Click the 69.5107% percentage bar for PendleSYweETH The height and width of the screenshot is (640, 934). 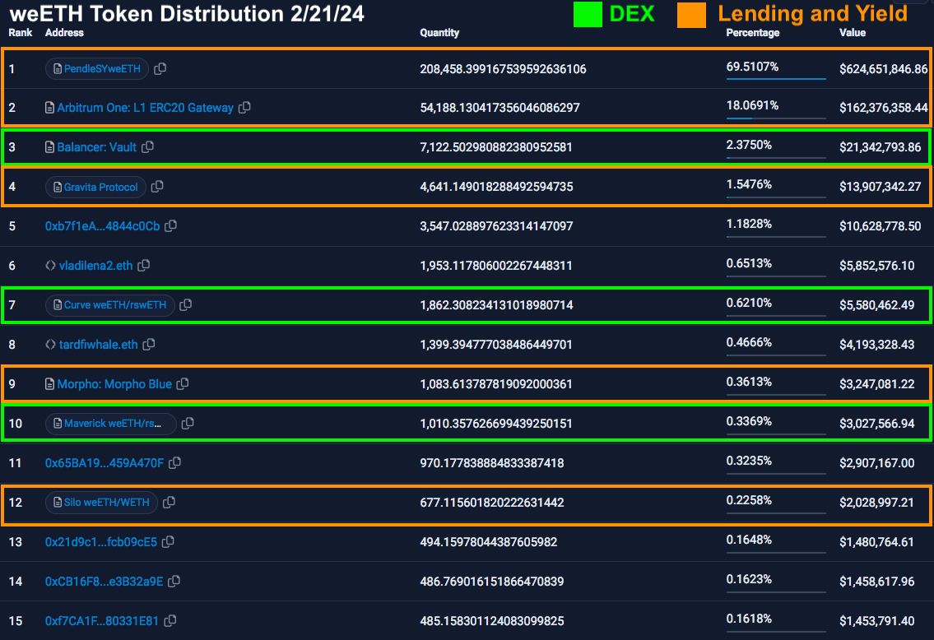775,79
